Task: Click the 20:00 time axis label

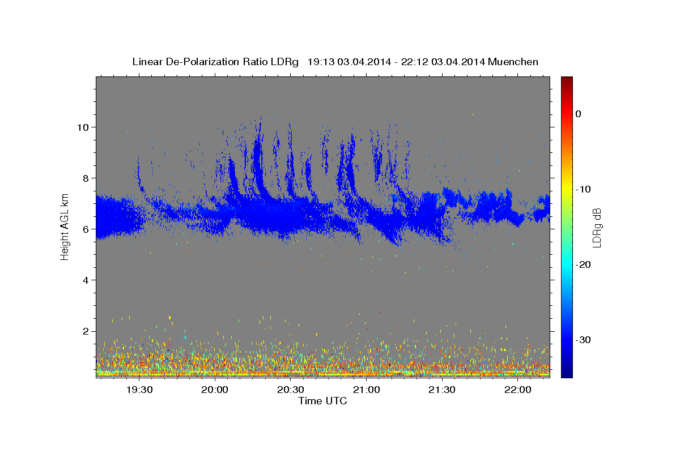Action: (x=215, y=390)
